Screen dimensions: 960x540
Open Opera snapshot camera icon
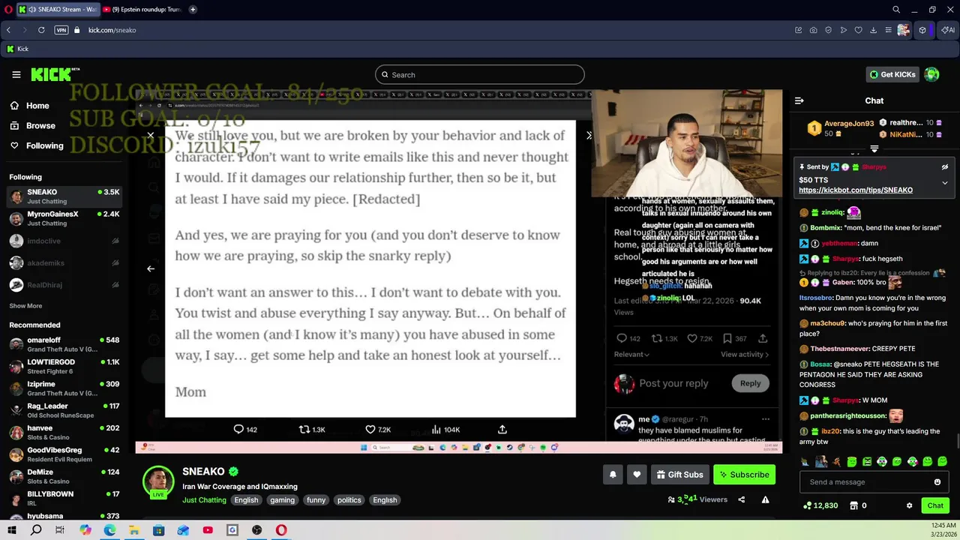tap(814, 30)
